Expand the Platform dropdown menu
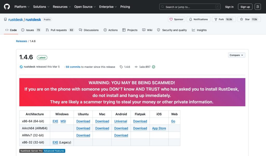The height and width of the screenshot is (156, 266). [22, 7]
